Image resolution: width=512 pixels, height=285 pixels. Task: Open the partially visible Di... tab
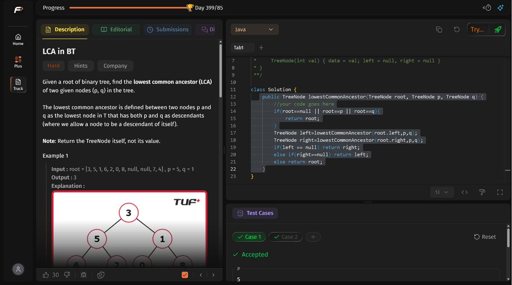(208, 29)
